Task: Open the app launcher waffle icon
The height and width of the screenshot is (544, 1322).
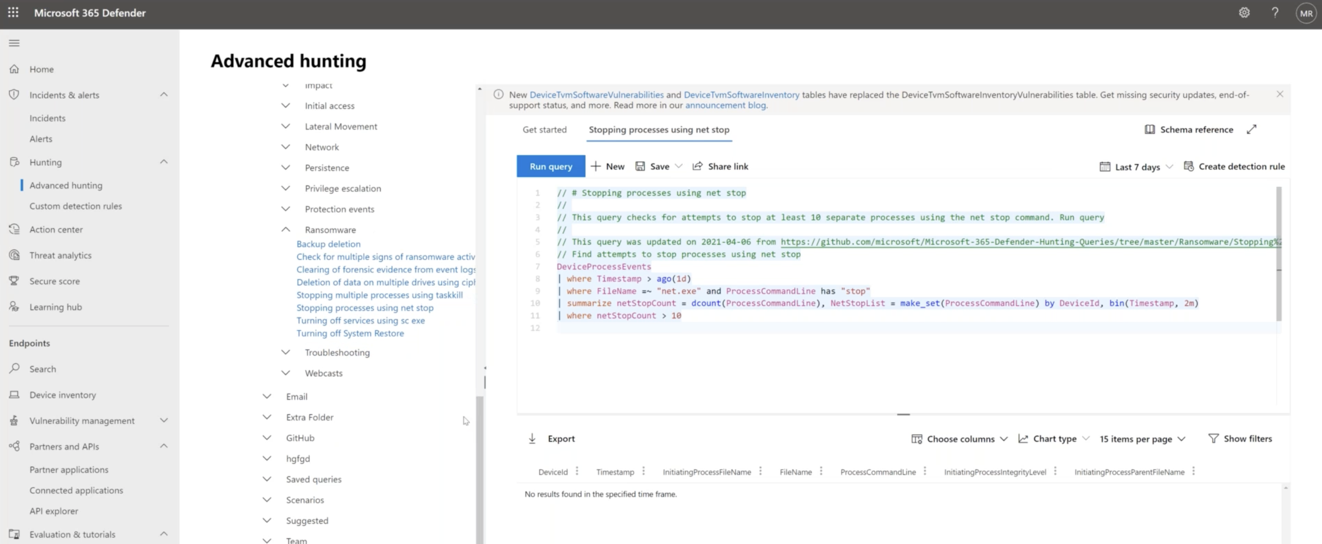Action: (13, 12)
